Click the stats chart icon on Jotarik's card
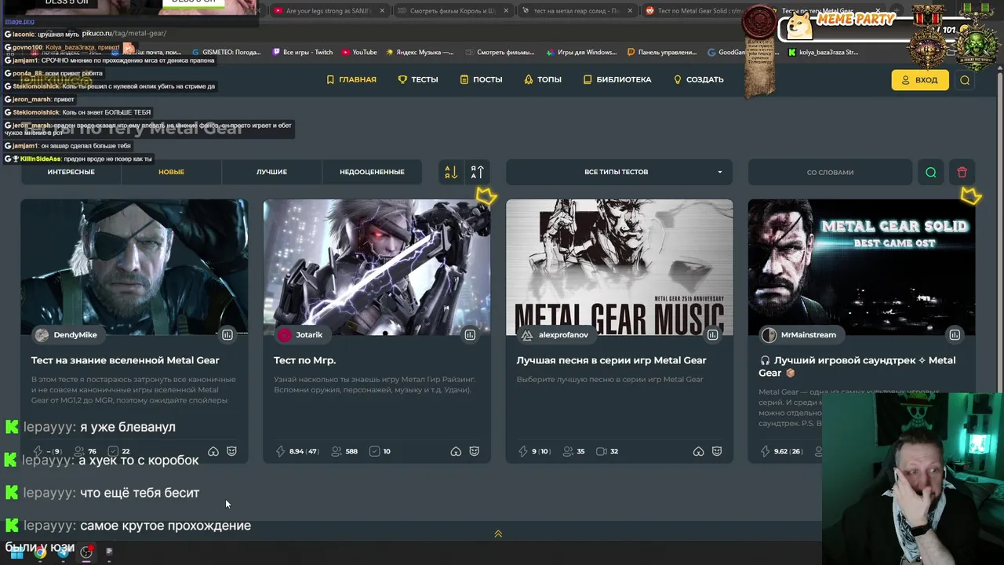 tap(470, 335)
